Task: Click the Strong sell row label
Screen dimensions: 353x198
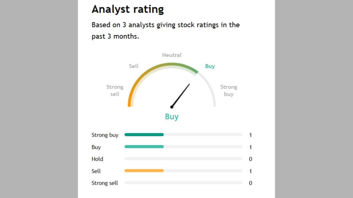Action: [105, 183]
